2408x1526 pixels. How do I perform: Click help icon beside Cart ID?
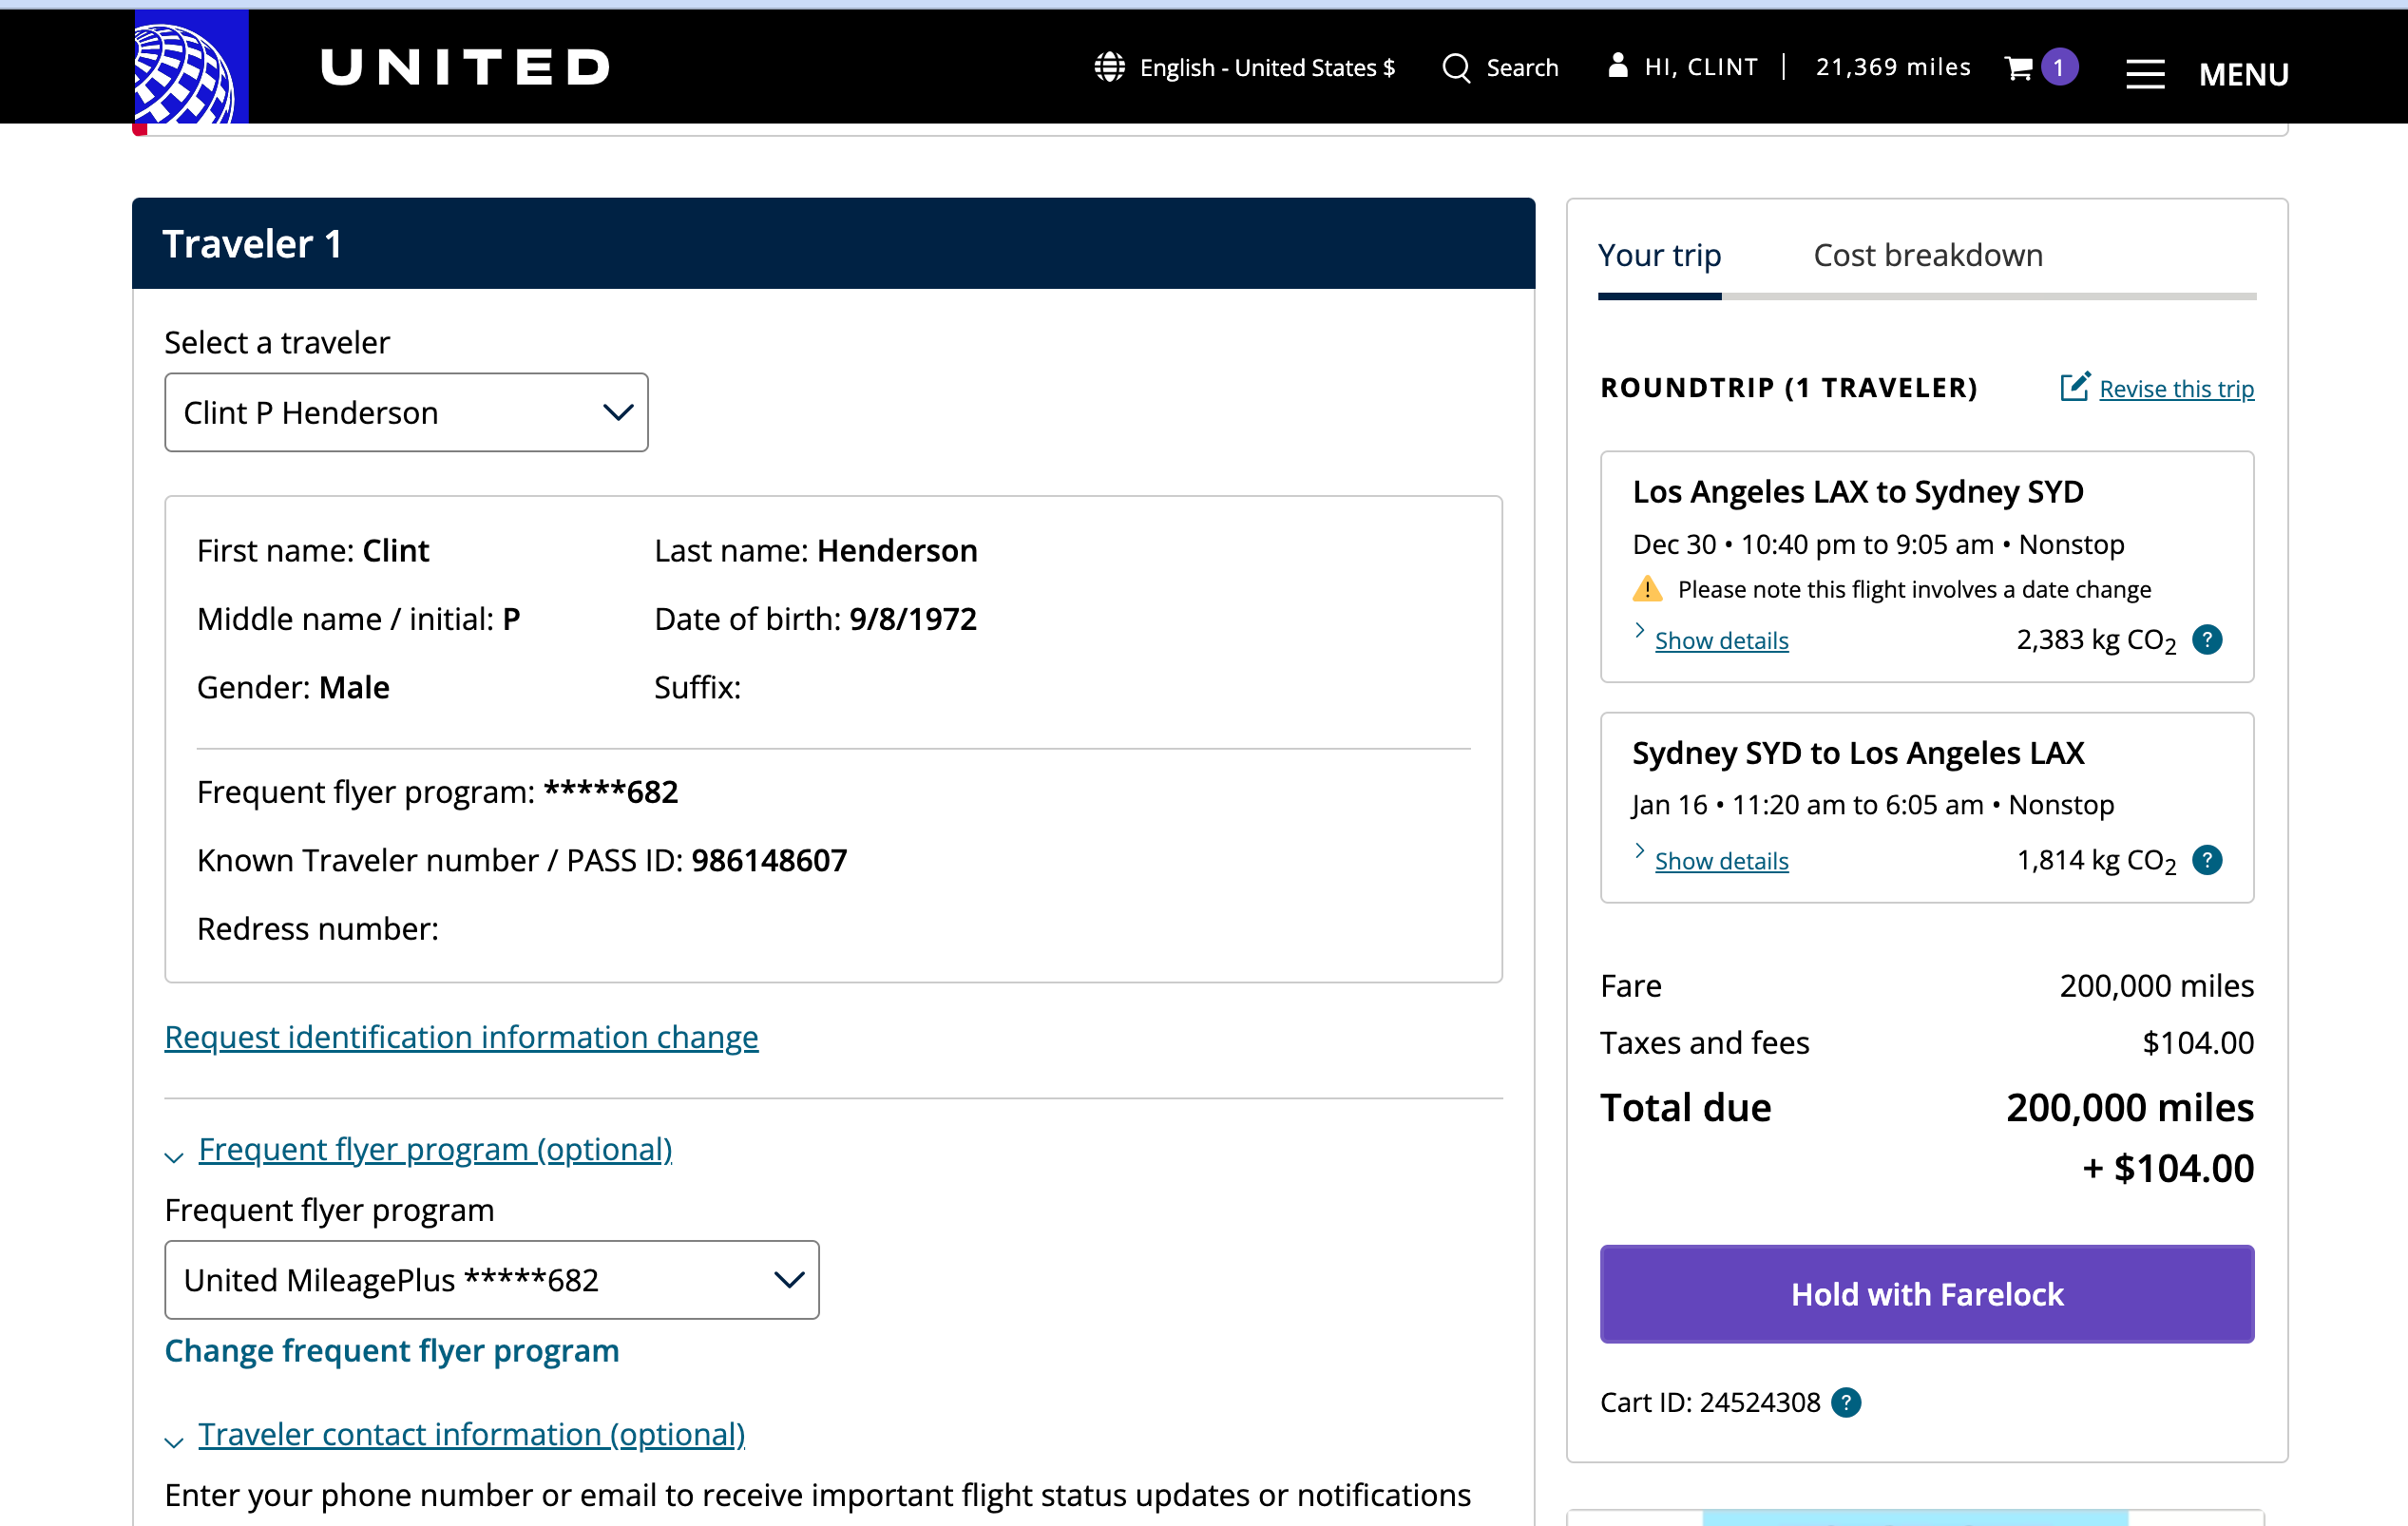tap(1846, 1402)
